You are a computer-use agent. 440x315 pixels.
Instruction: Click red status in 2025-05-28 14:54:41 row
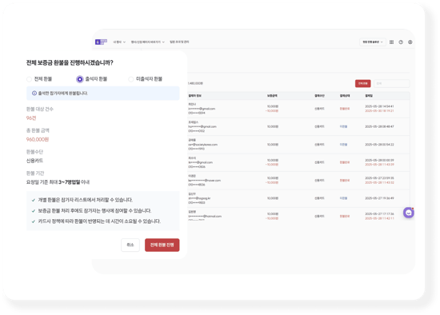pos(345,109)
